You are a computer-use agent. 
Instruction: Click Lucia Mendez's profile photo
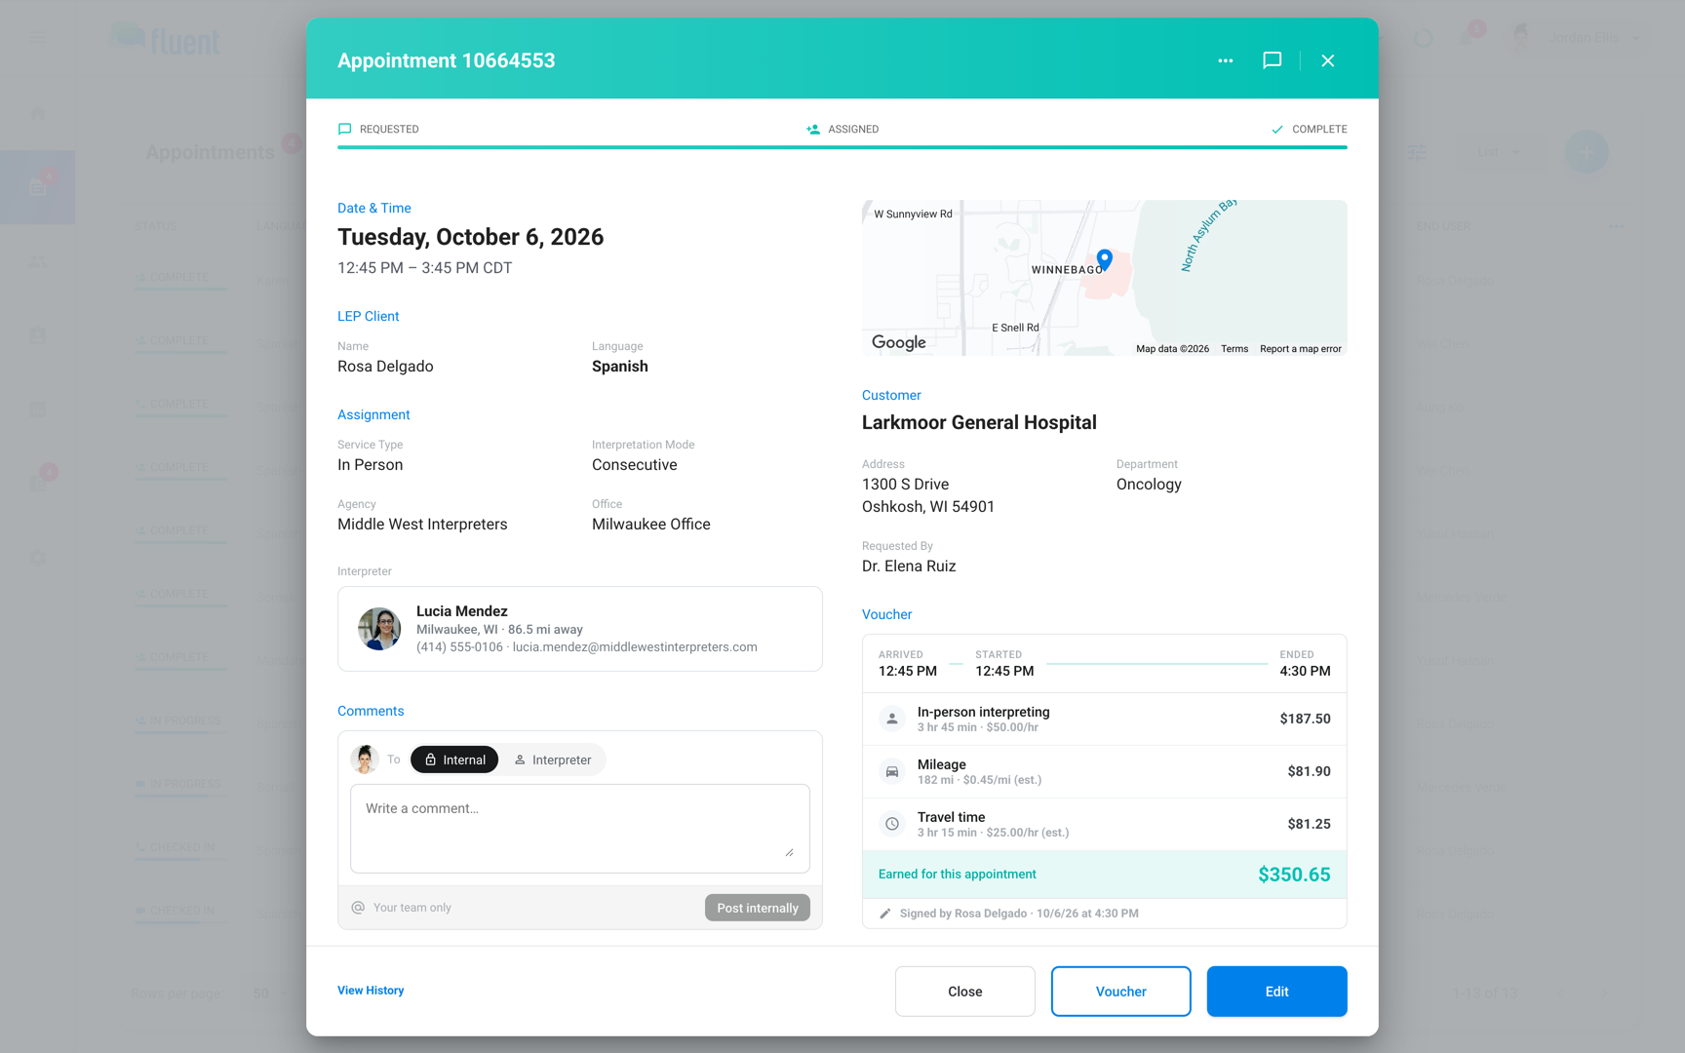379,629
